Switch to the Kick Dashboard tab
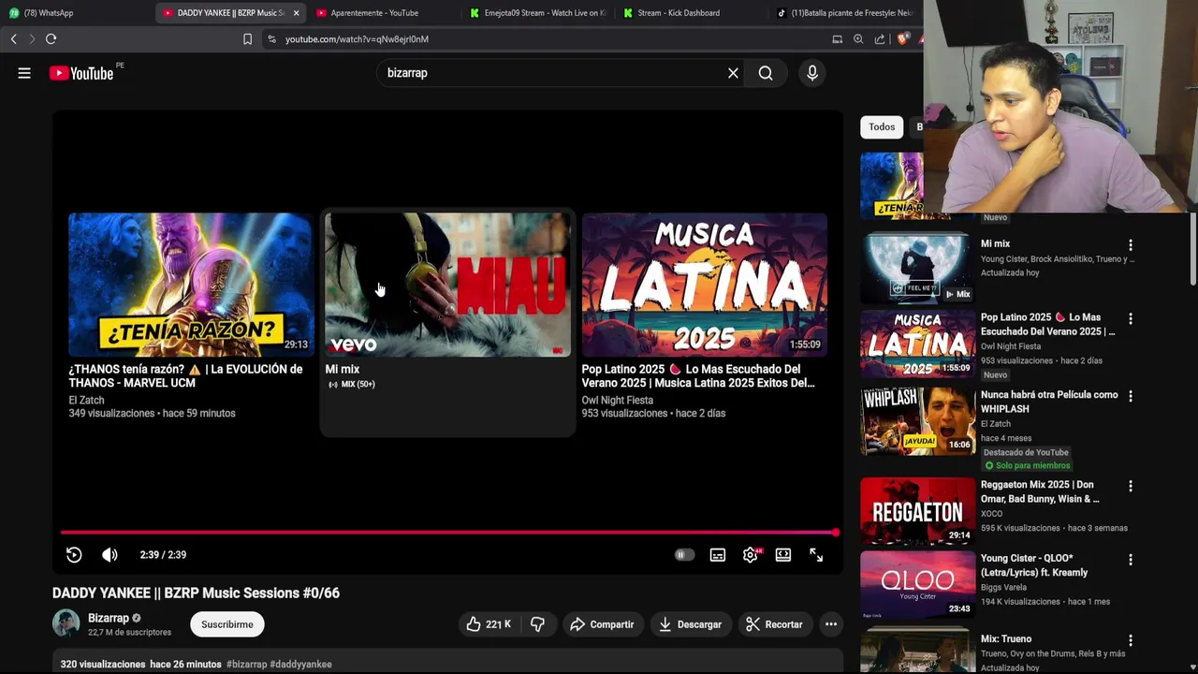This screenshot has height=674, width=1198. click(688, 13)
